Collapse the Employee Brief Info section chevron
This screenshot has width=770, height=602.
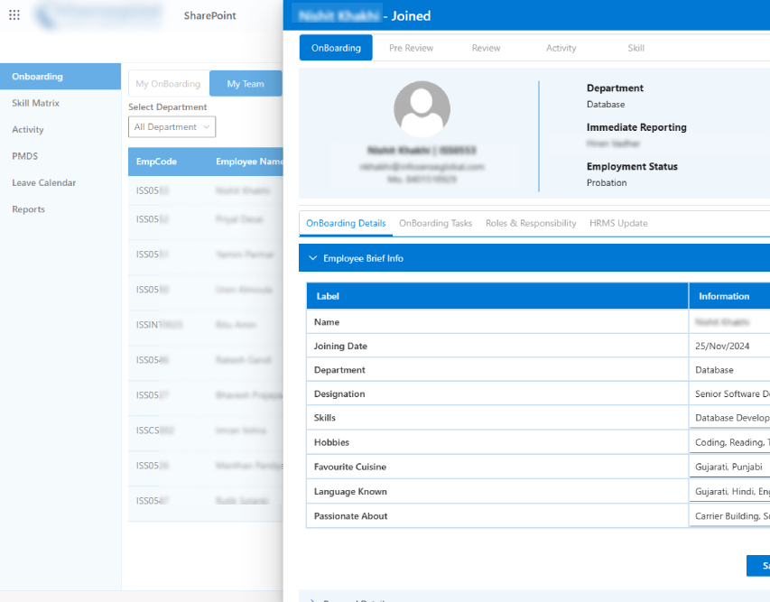tap(313, 258)
